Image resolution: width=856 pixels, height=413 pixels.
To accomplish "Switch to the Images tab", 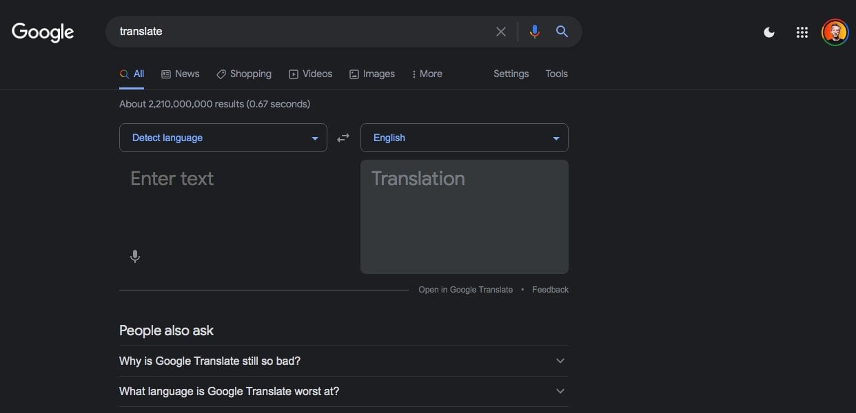I will 372,74.
